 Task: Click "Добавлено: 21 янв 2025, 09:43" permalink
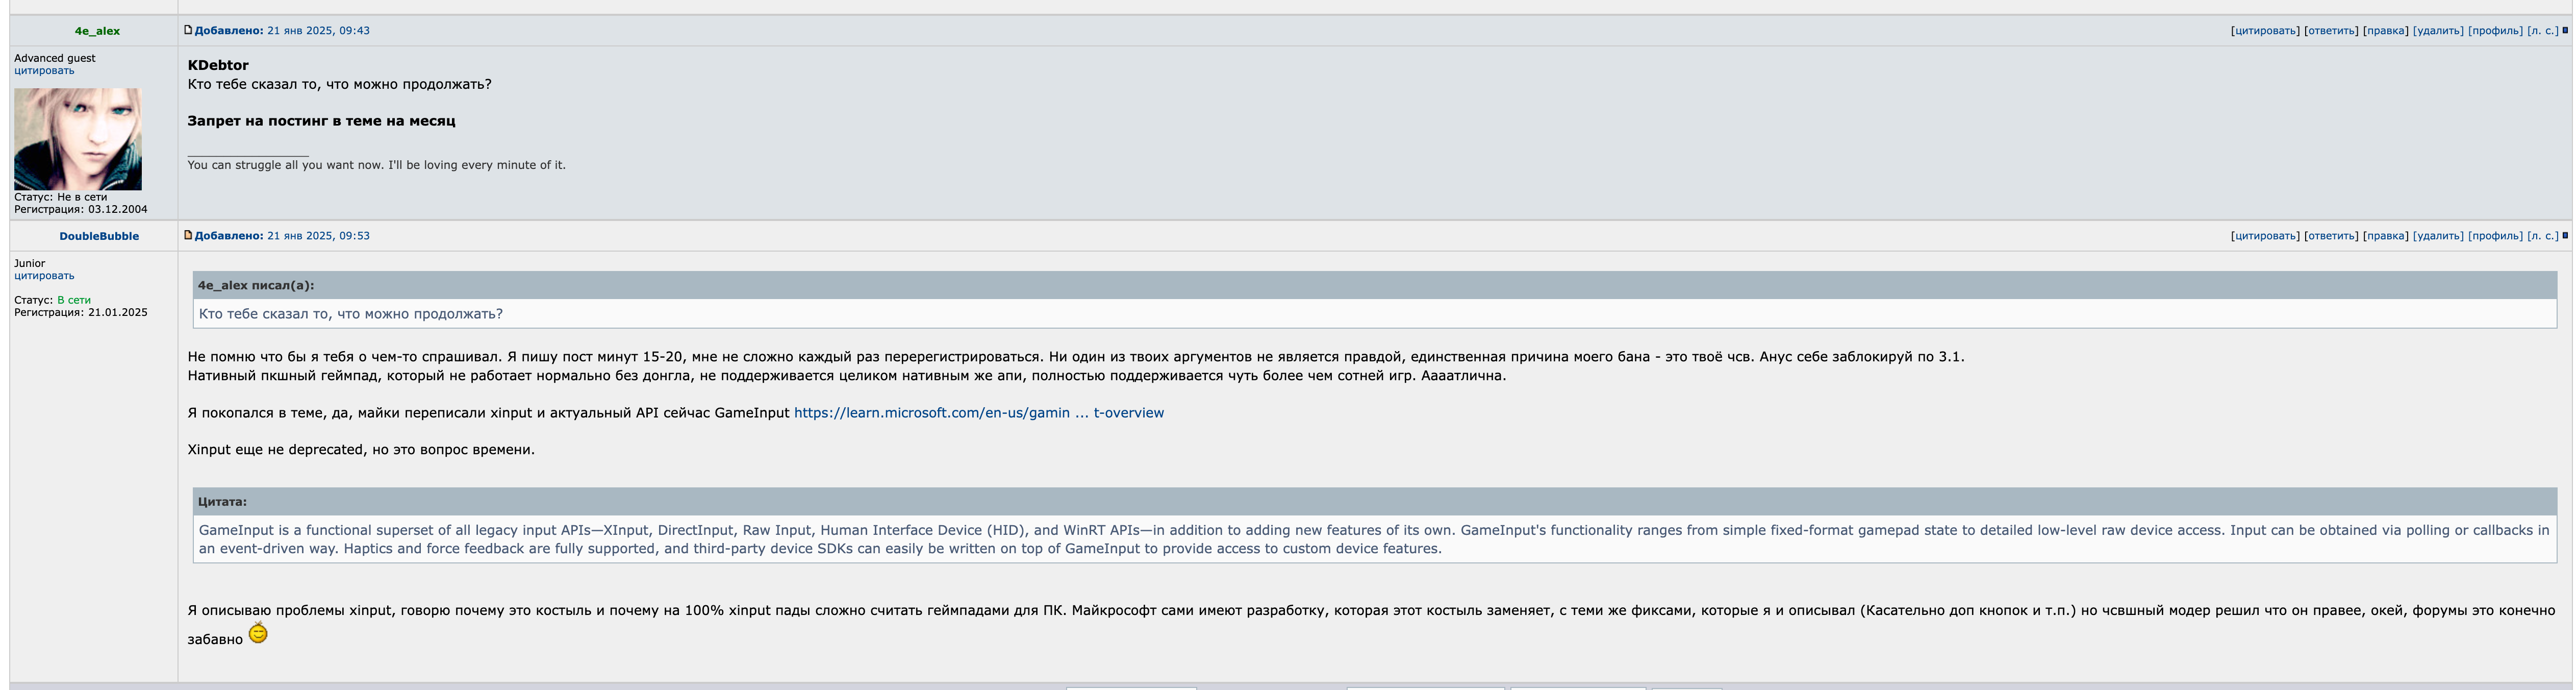pos(282,31)
